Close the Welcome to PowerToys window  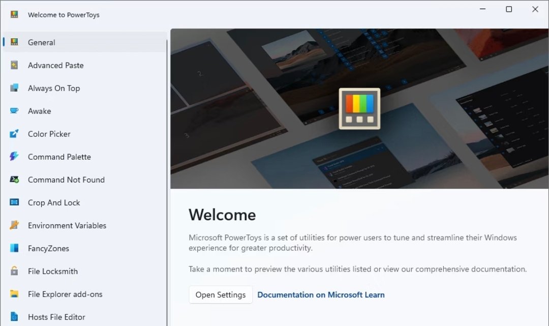click(x=535, y=9)
